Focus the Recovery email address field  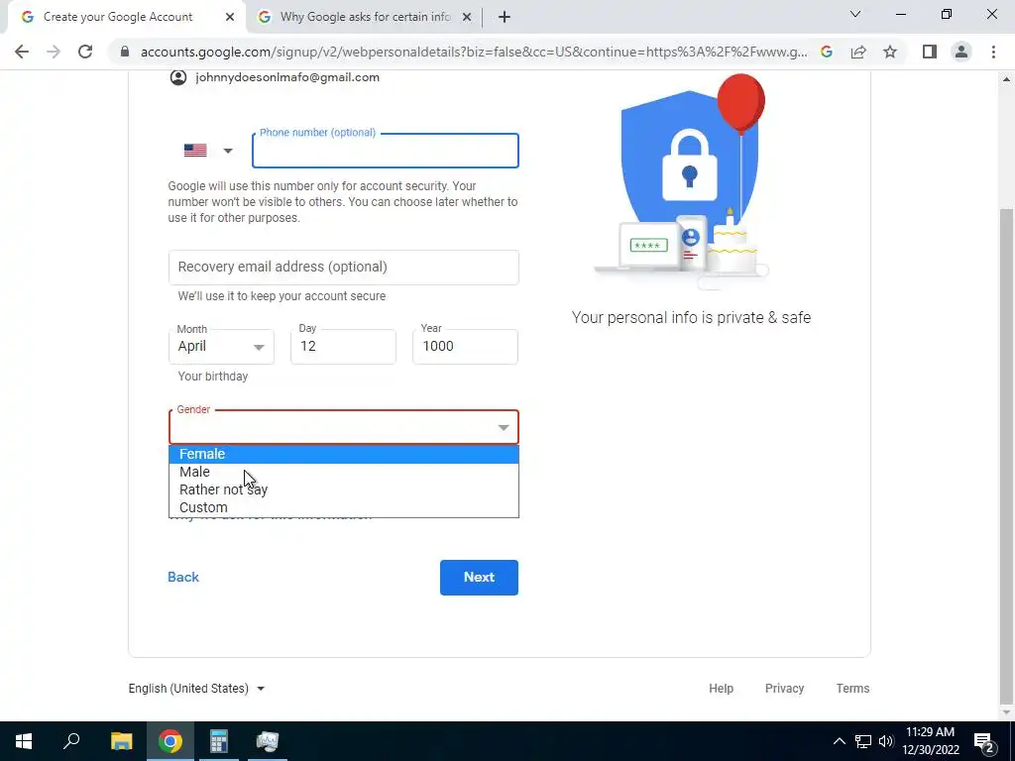pyautogui.click(x=344, y=268)
